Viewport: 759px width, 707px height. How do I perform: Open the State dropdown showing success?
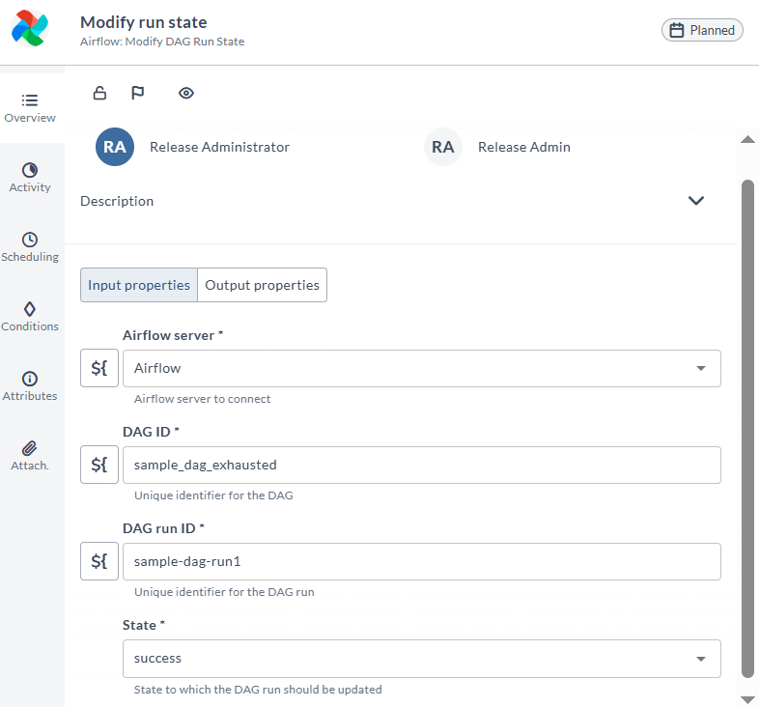(422, 659)
